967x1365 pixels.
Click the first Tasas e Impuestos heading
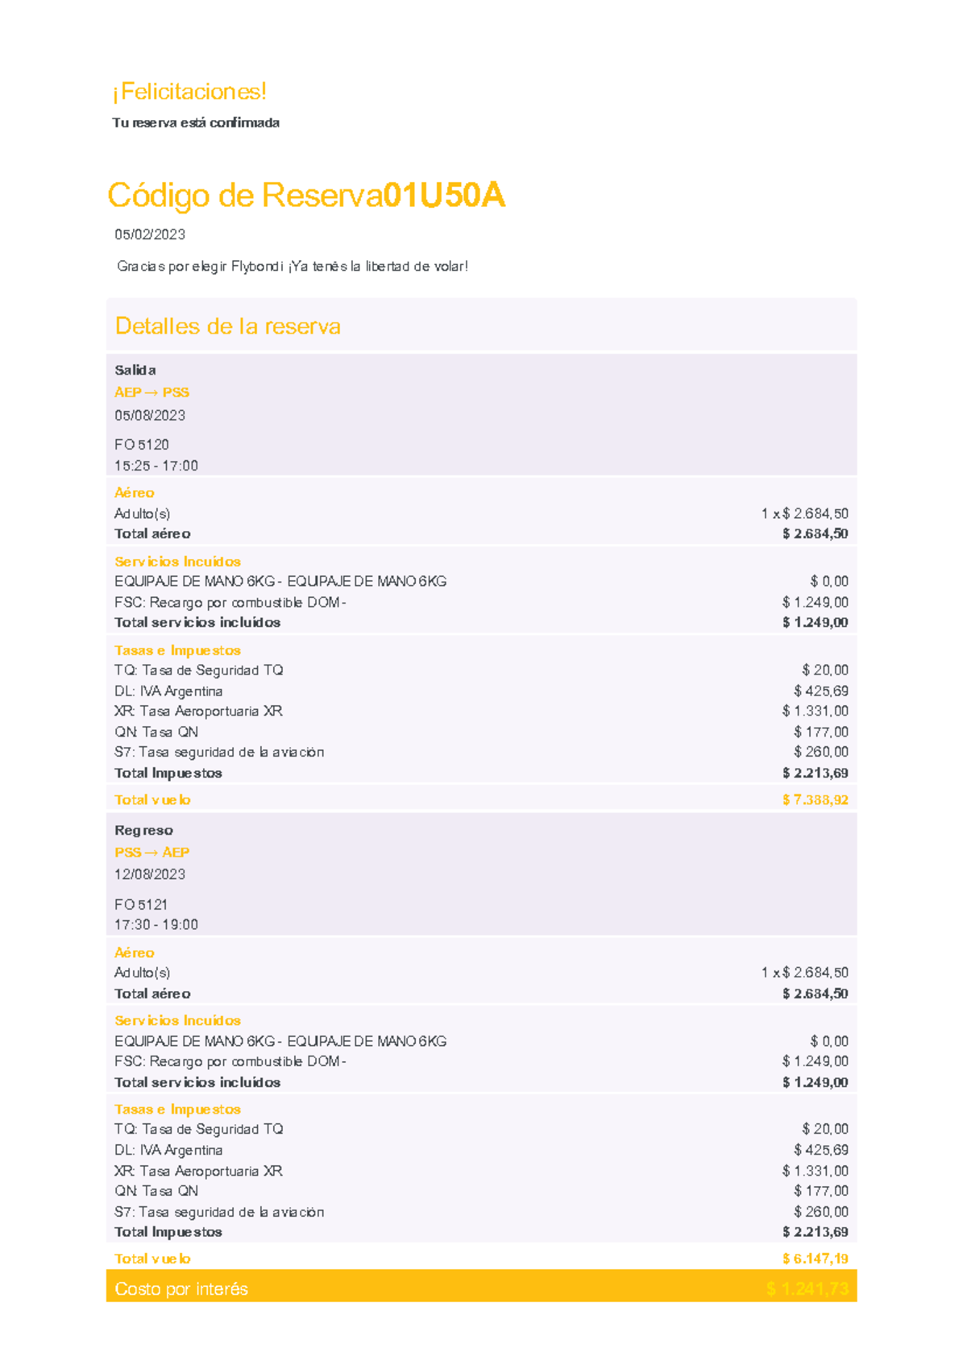(177, 650)
